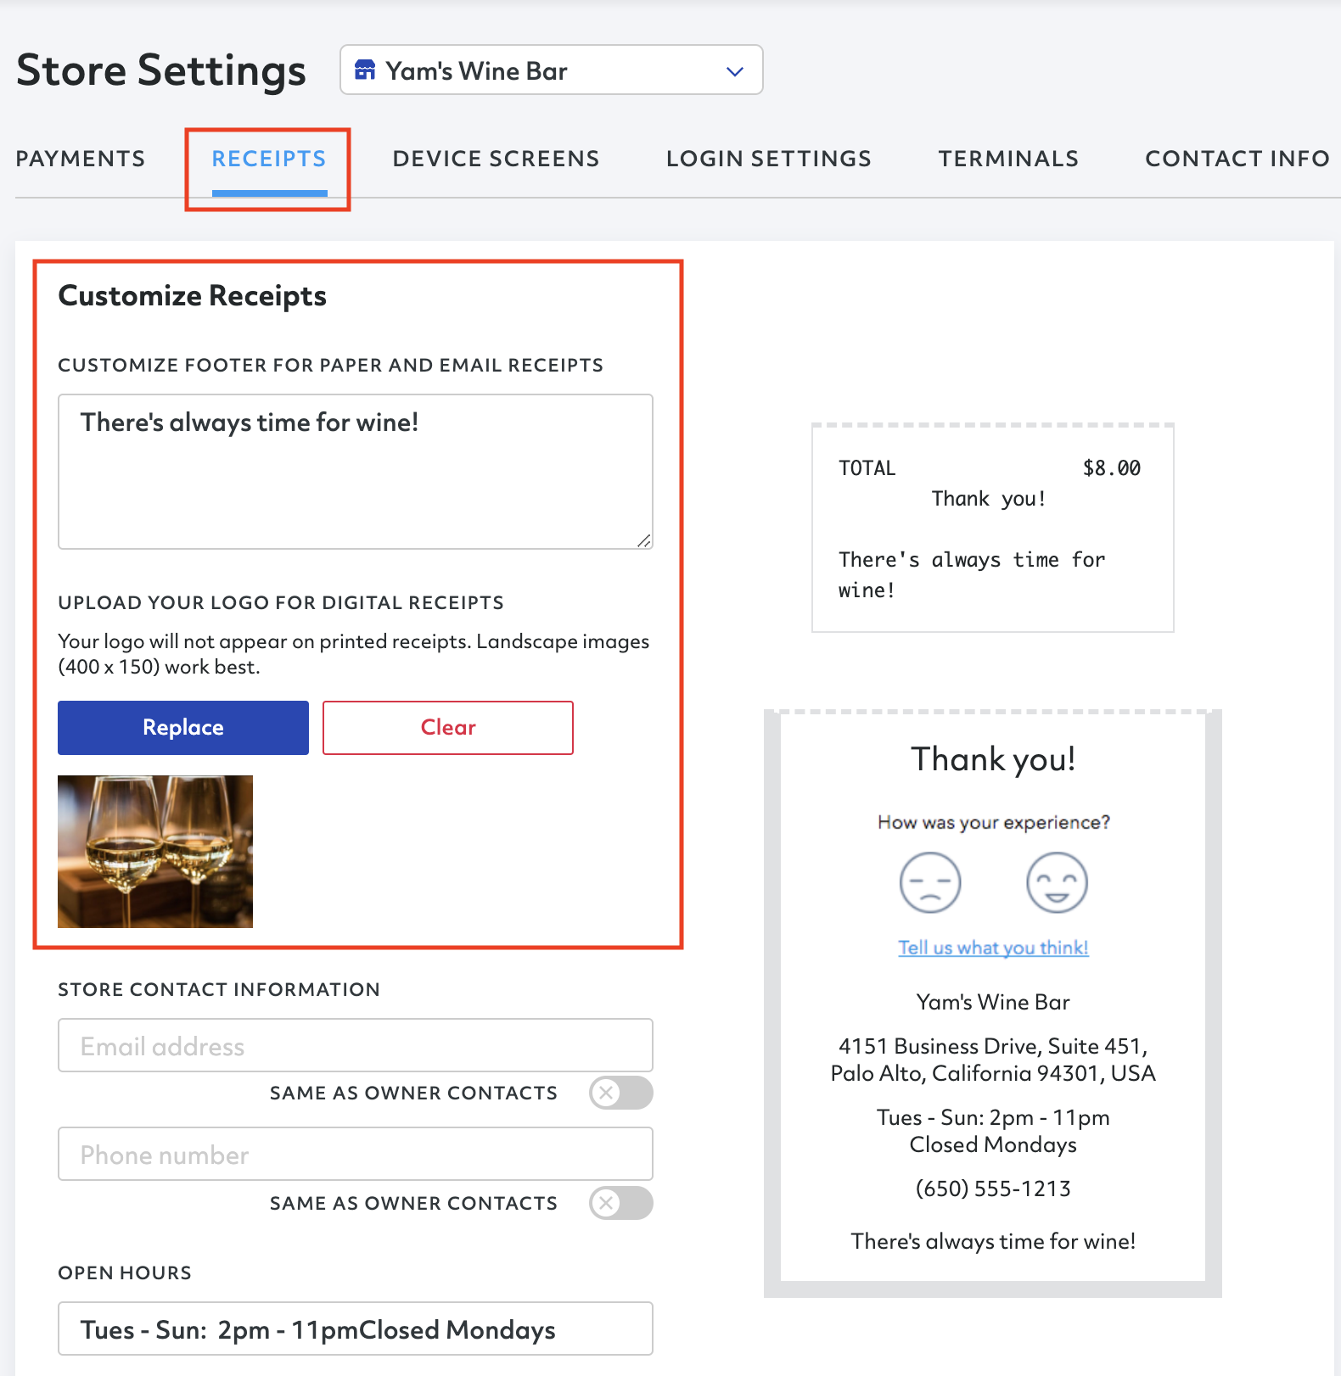Go to the Login Settings tab

coord(769,159)
